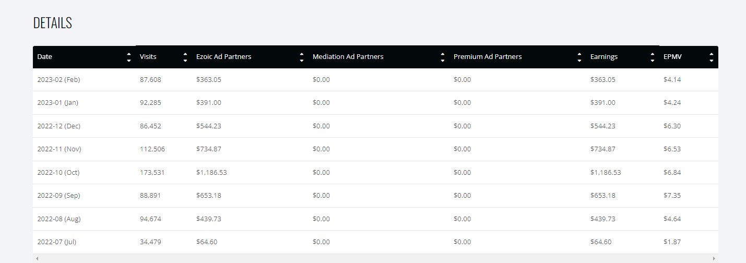Image resolution: width=746 pixels, height=263 pixels.
Task: Click the Visits column sort arrows
Action: (x=185, y=57)
